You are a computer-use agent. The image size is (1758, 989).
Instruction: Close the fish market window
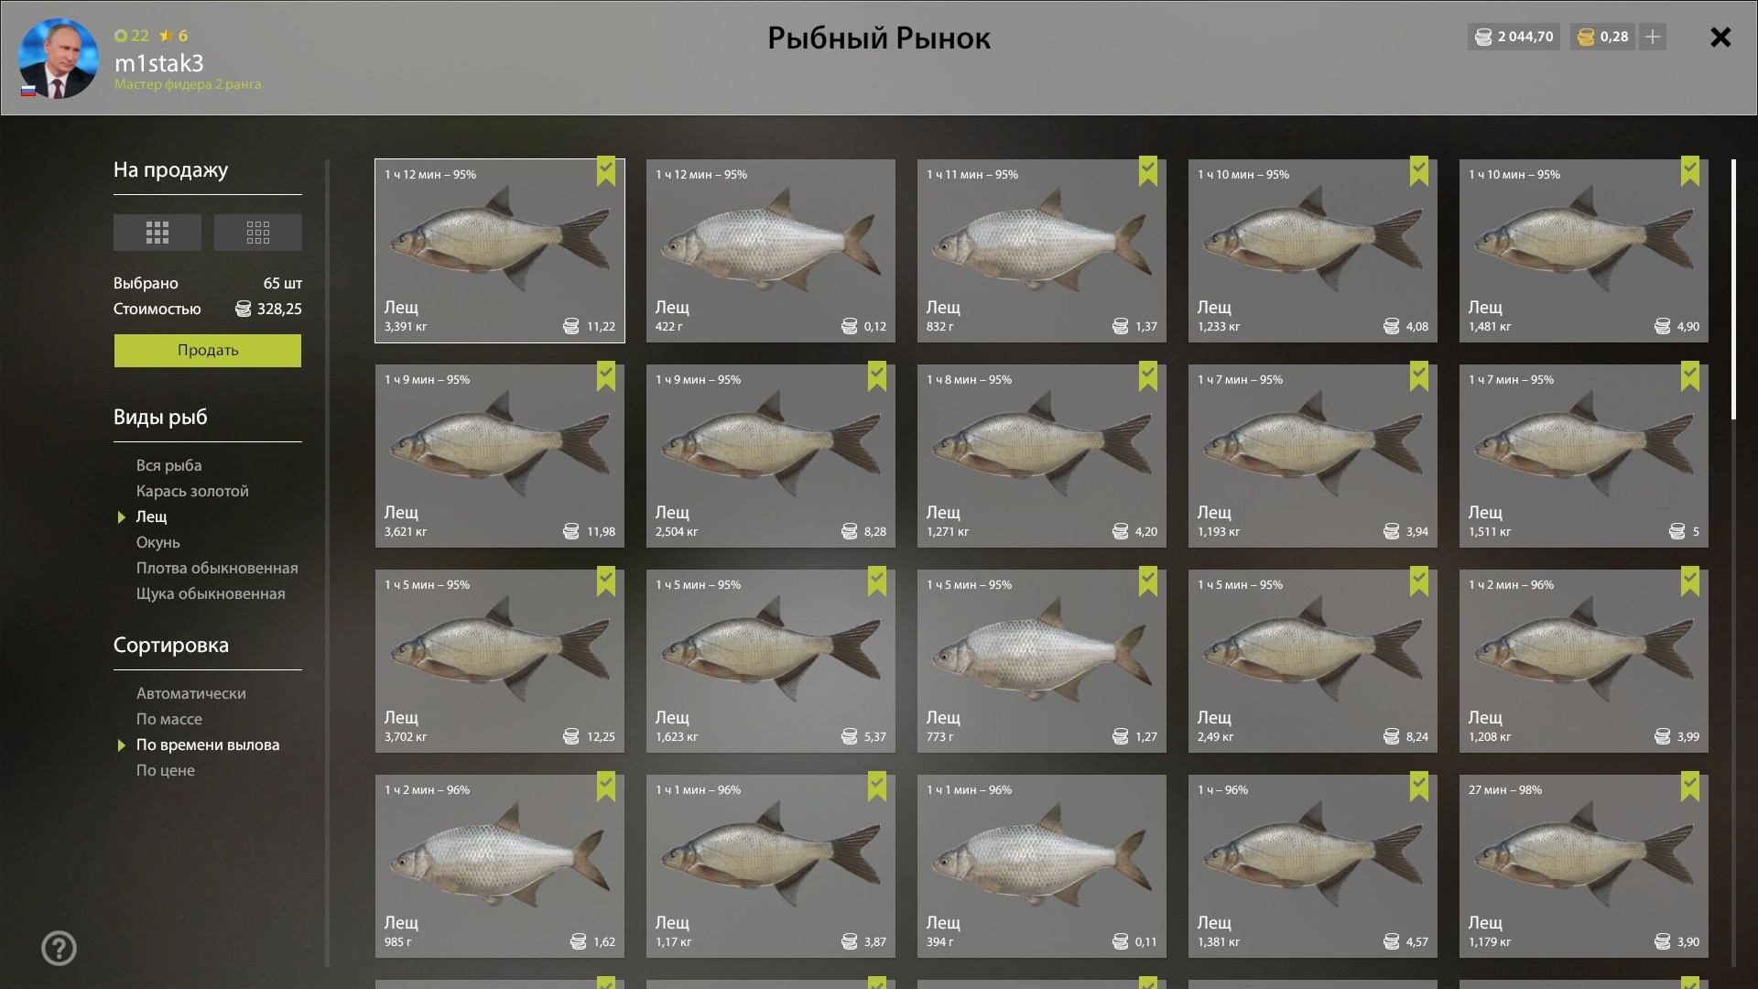tap(1720, 37)
